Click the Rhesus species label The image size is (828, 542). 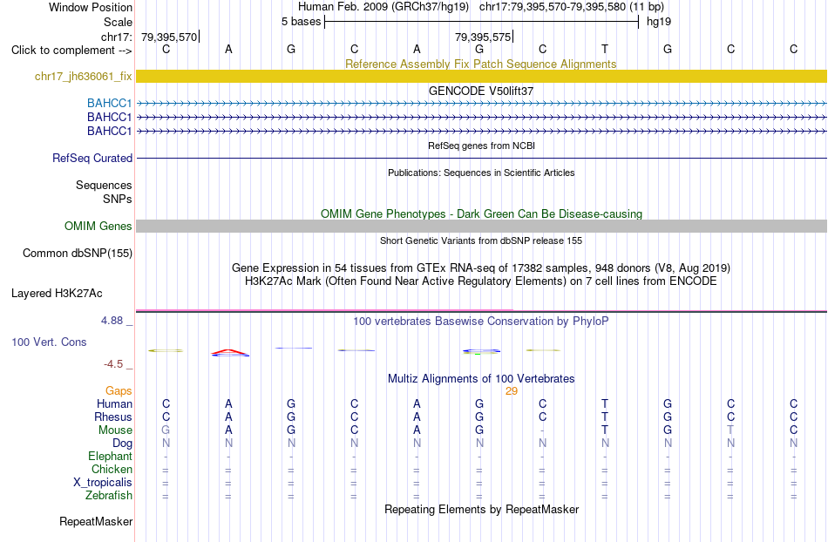coord(112,417)
